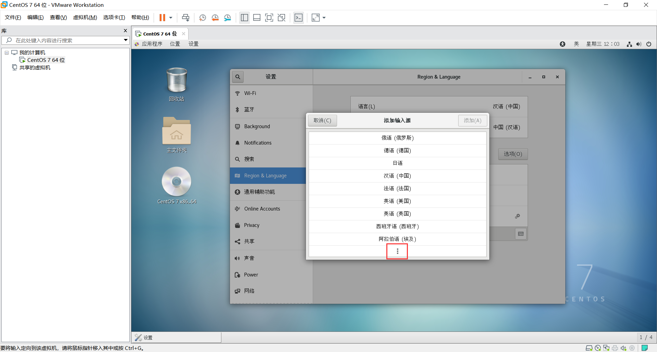657x352 pixels.
Task: Click the Unity mode toolbar icon
Action: tap(281, 18)
